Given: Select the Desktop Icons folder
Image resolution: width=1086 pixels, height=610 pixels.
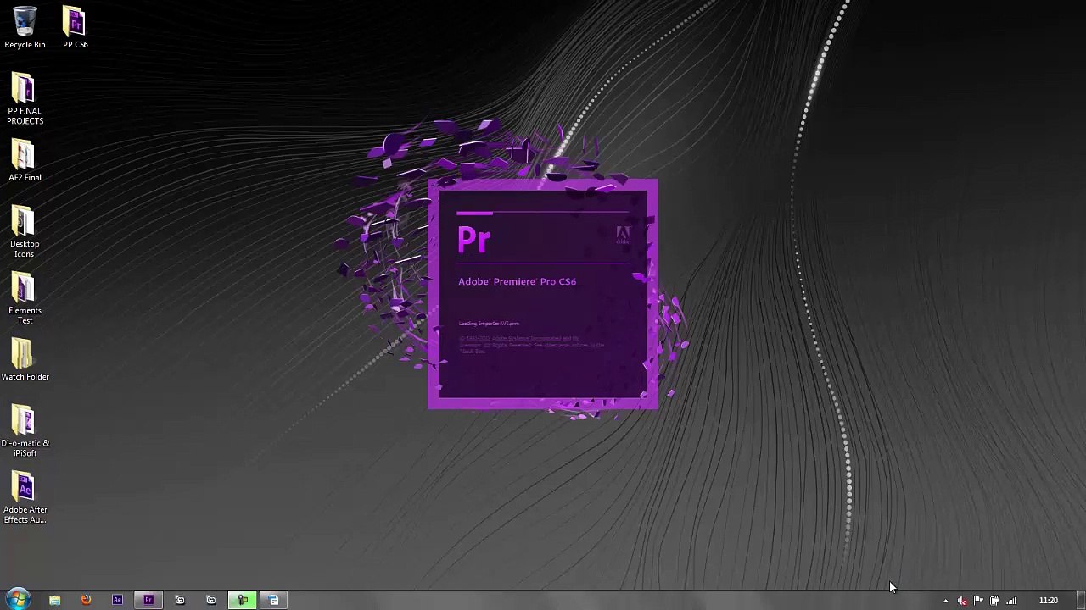Looking at the screenshot, I should [x=25, y=232].
